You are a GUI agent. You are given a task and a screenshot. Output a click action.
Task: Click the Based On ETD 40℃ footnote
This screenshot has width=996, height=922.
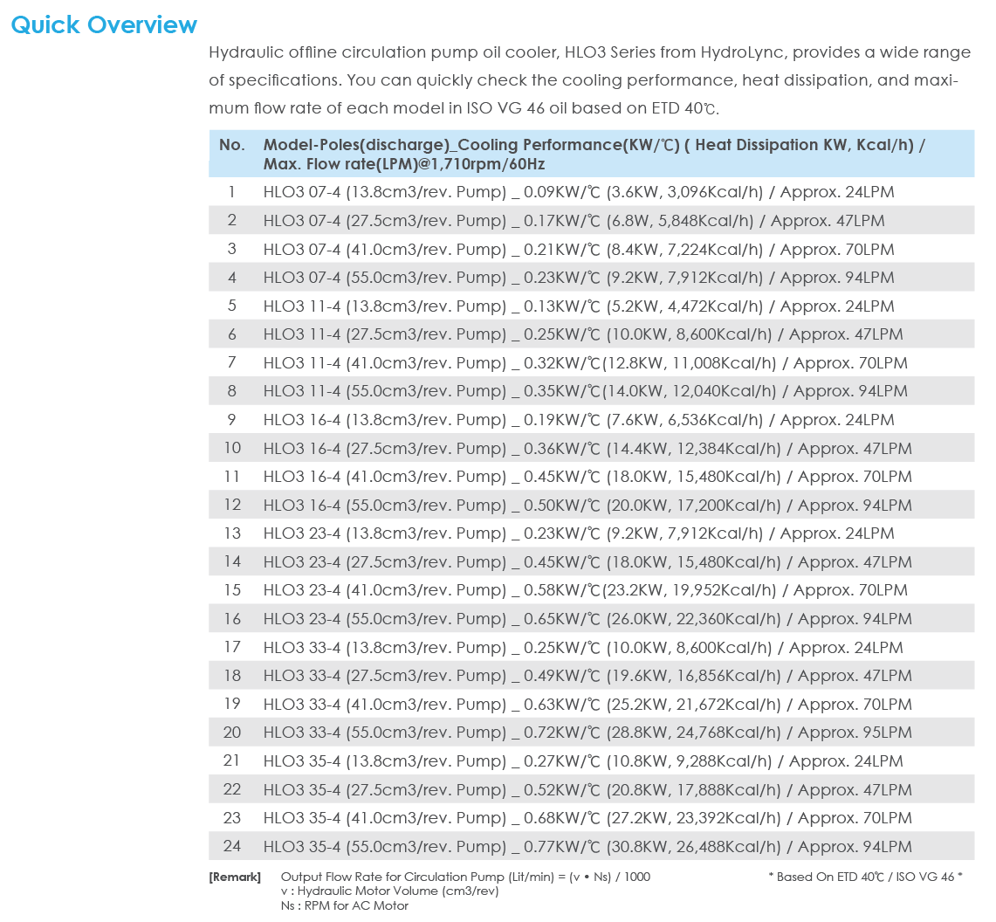(x=869, y=877)
